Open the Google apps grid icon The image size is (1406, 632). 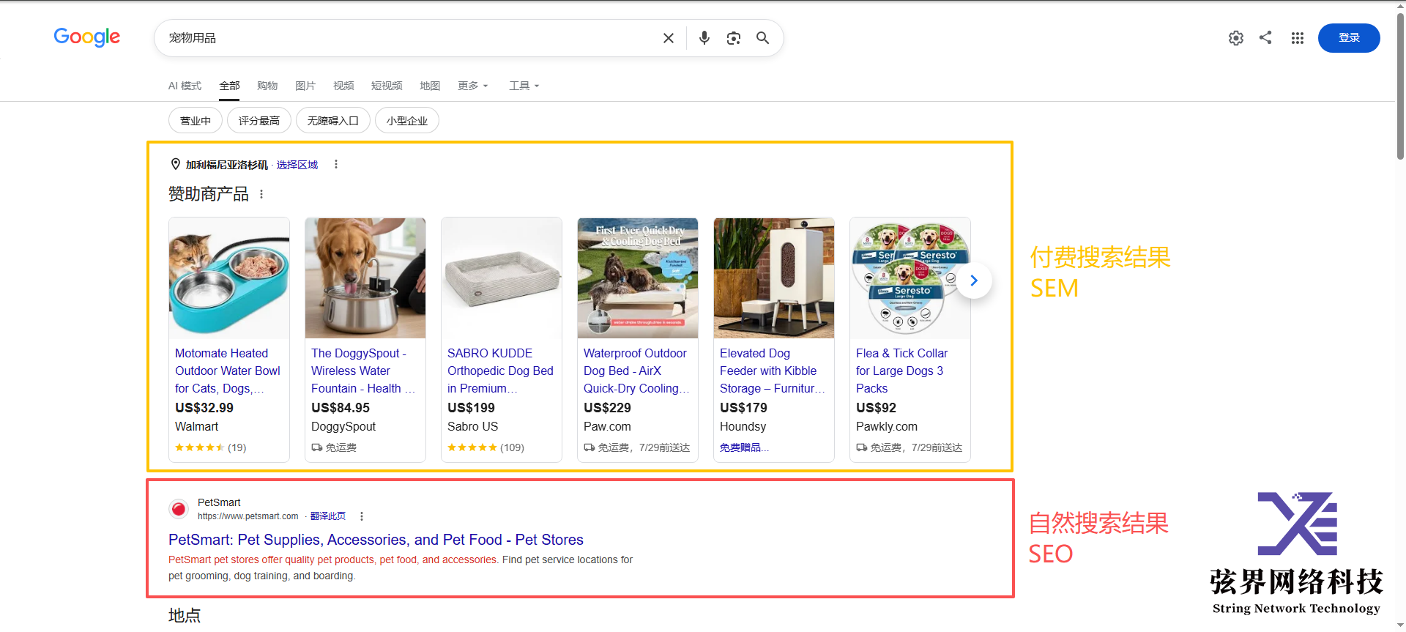pyautogui.click(x=1297, y=38)
